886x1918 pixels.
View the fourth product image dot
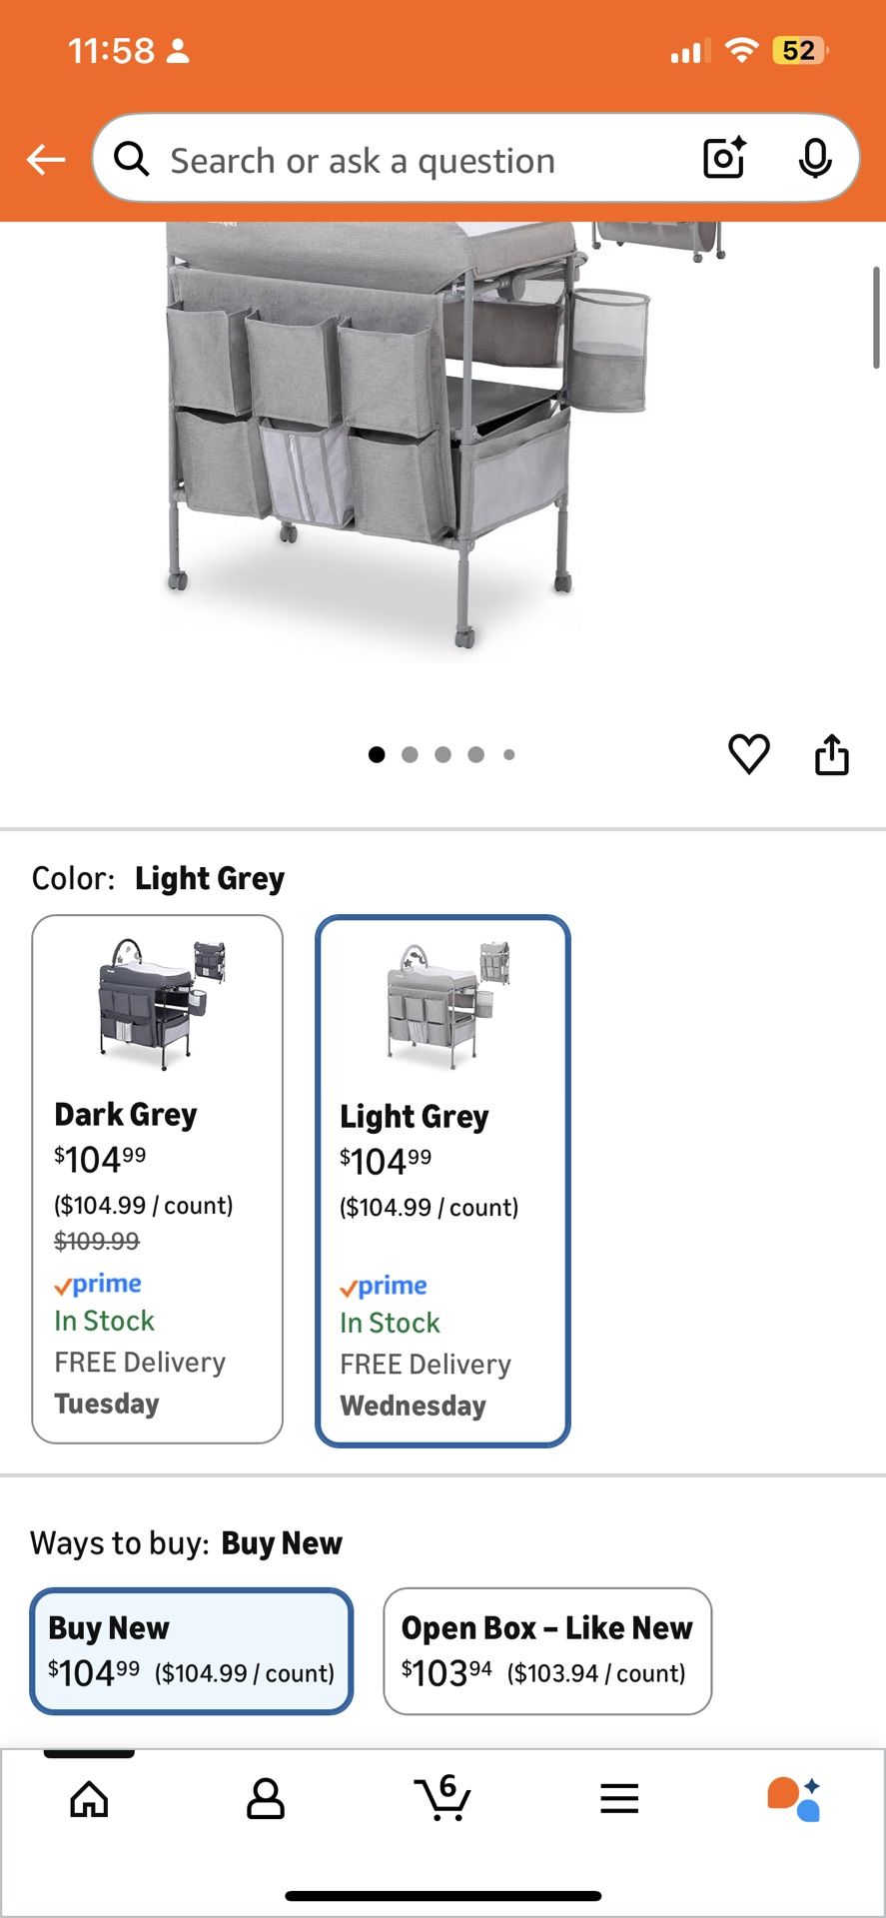(475, 754)
